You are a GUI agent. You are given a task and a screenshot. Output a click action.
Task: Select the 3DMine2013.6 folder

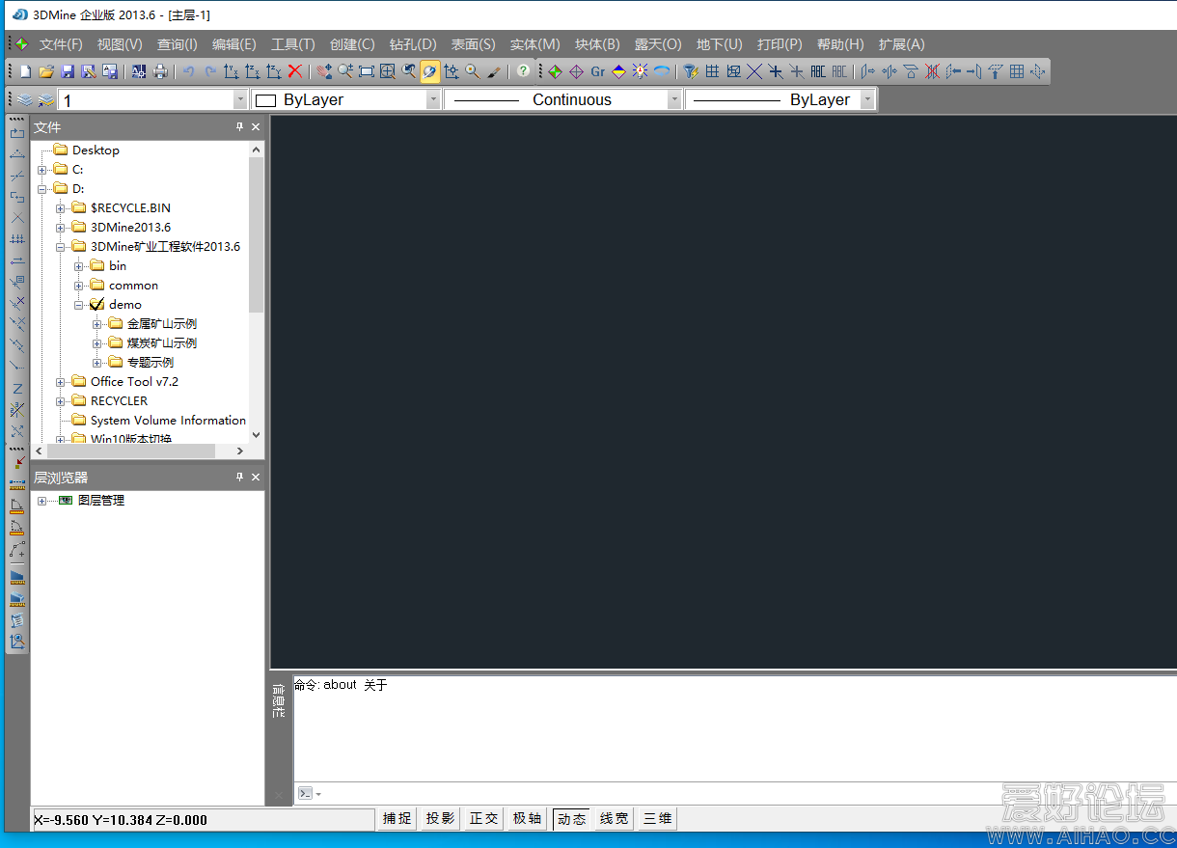pos(130,227)
